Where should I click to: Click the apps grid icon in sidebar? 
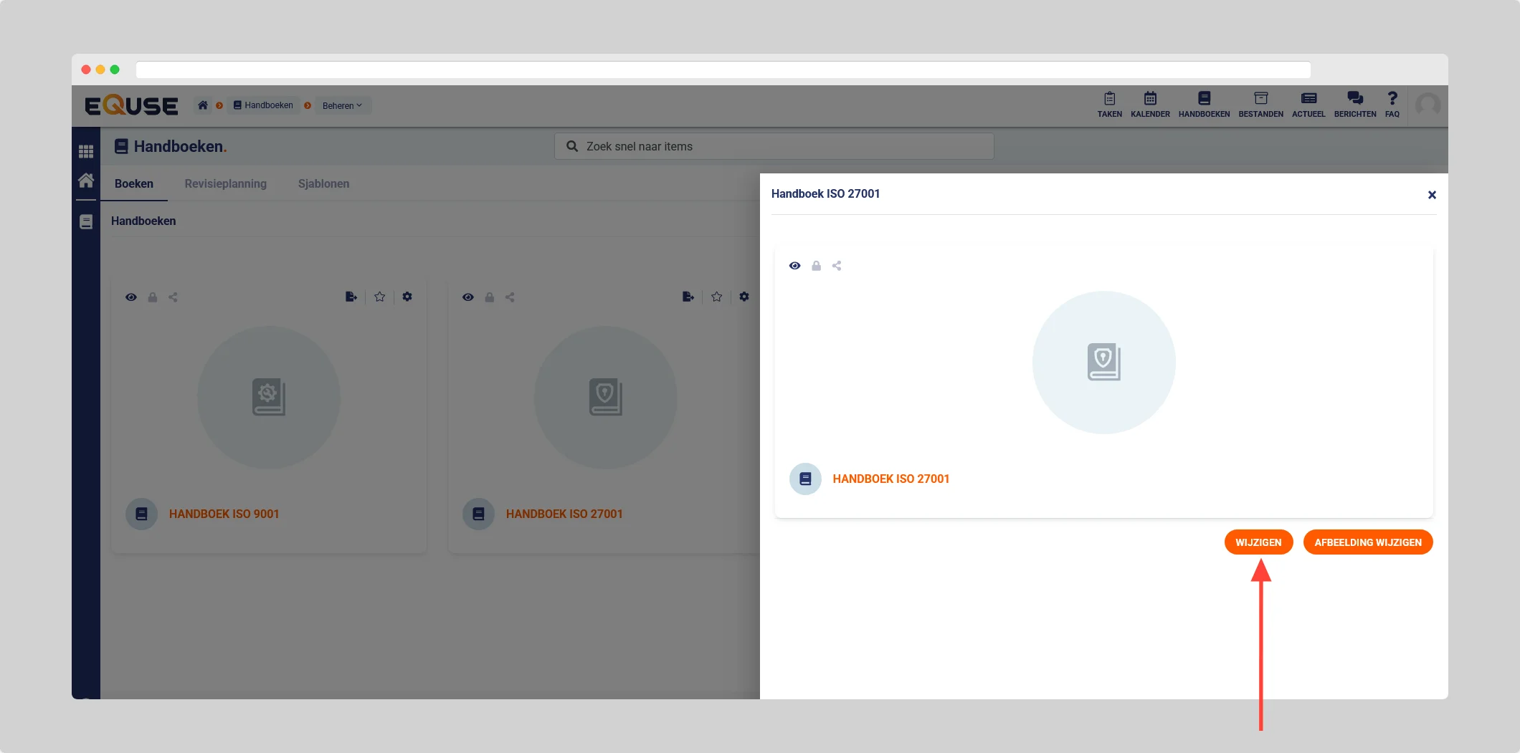point(86,151)
